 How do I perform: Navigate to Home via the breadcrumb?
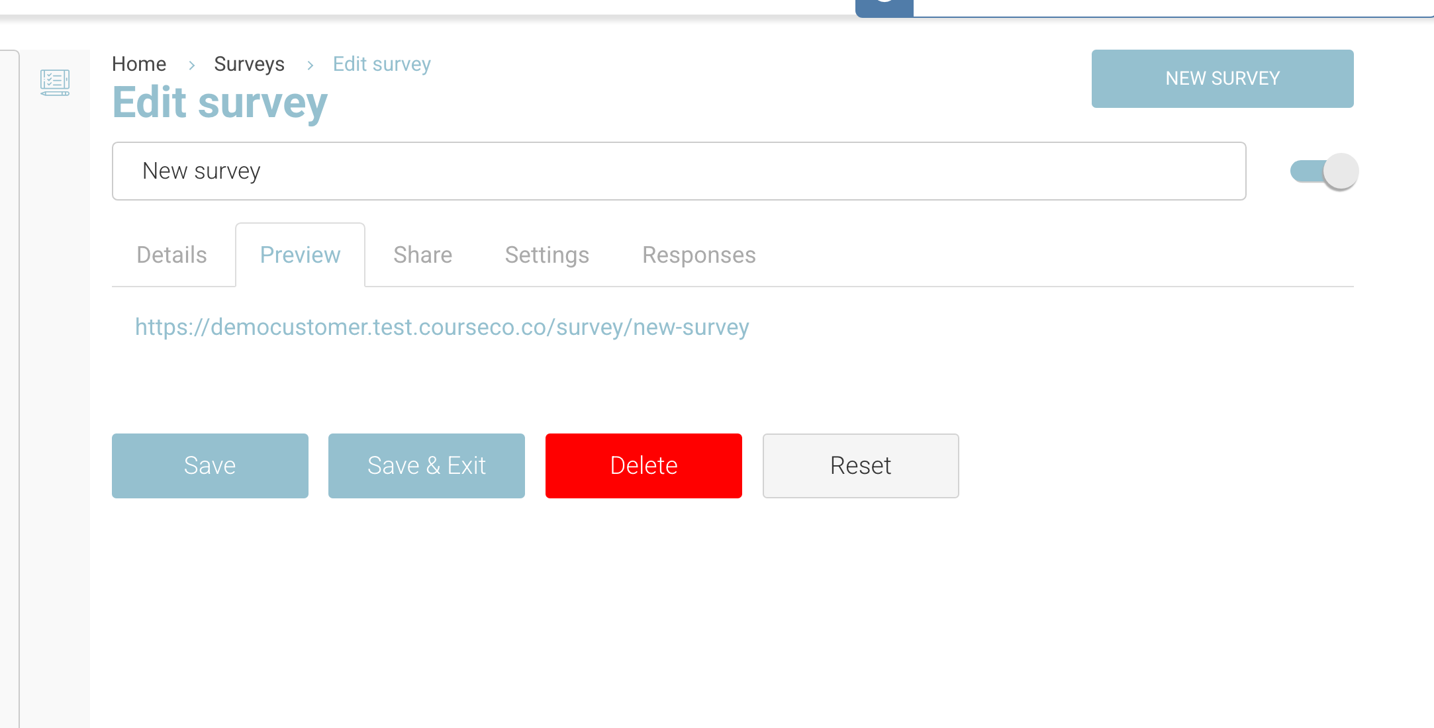pos(139,64)
